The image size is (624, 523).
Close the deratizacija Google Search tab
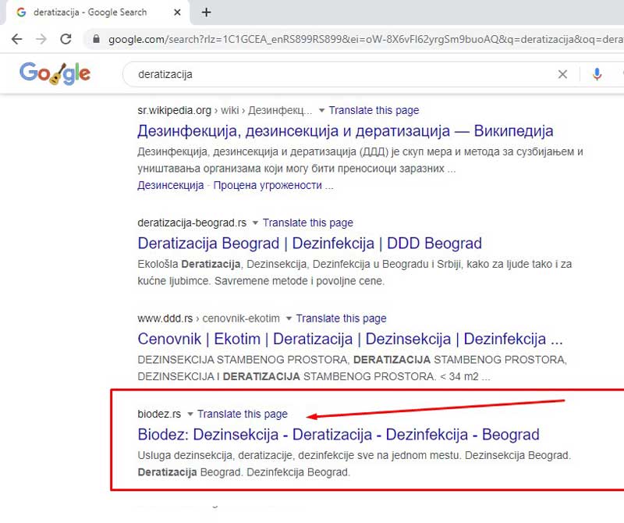tap(178, 12)
